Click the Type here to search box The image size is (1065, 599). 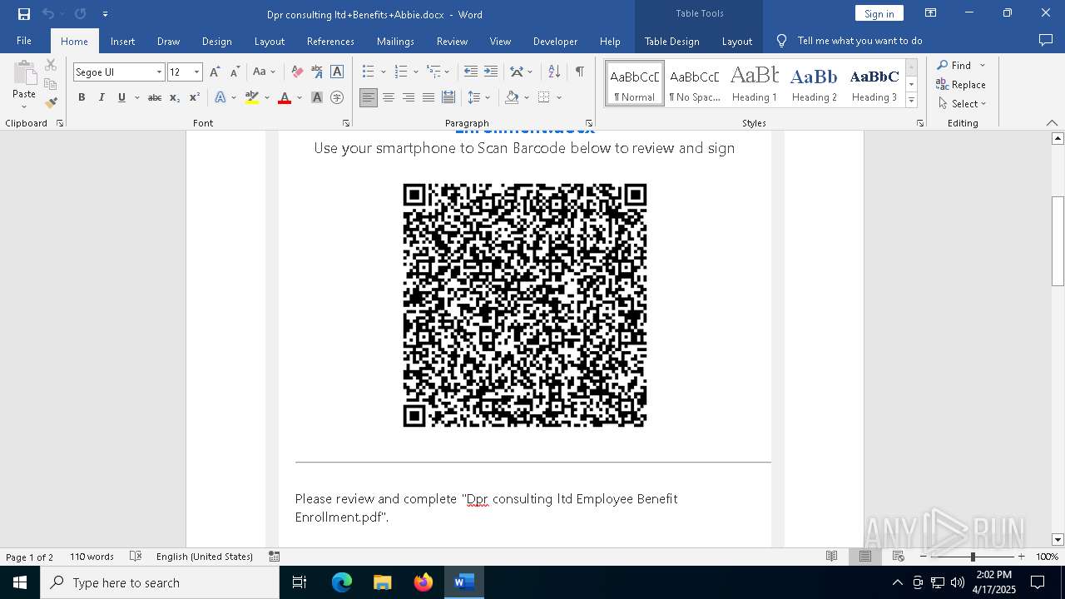pyautogui.click(x=160, y=582)
